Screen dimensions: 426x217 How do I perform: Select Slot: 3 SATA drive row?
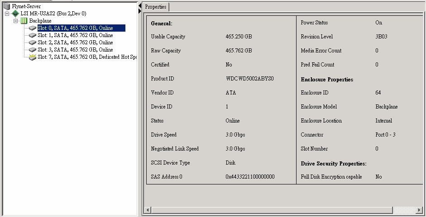click(75, 50)
